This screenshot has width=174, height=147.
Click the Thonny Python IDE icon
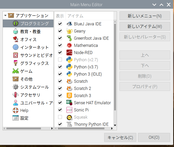click(x=69, y=124)
